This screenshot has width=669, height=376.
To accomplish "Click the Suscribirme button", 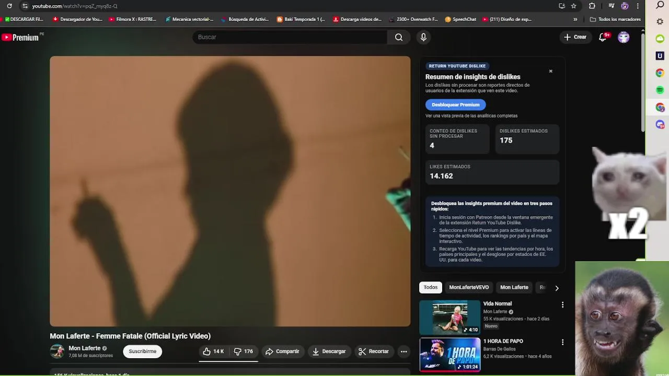I will click(x=143, y=351).
